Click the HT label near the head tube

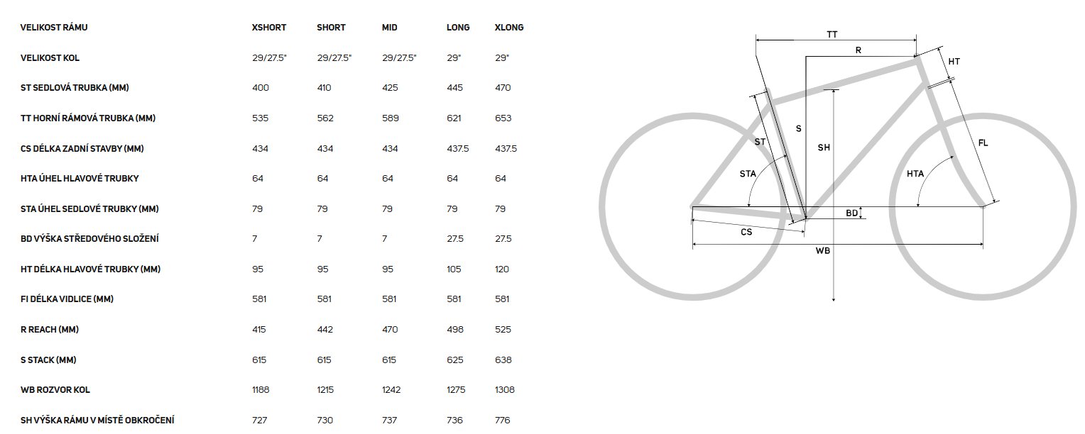pyautogui.click(x=954, y=62)
